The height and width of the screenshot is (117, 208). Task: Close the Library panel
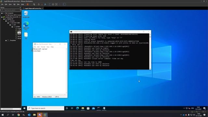tap(20, 8)
